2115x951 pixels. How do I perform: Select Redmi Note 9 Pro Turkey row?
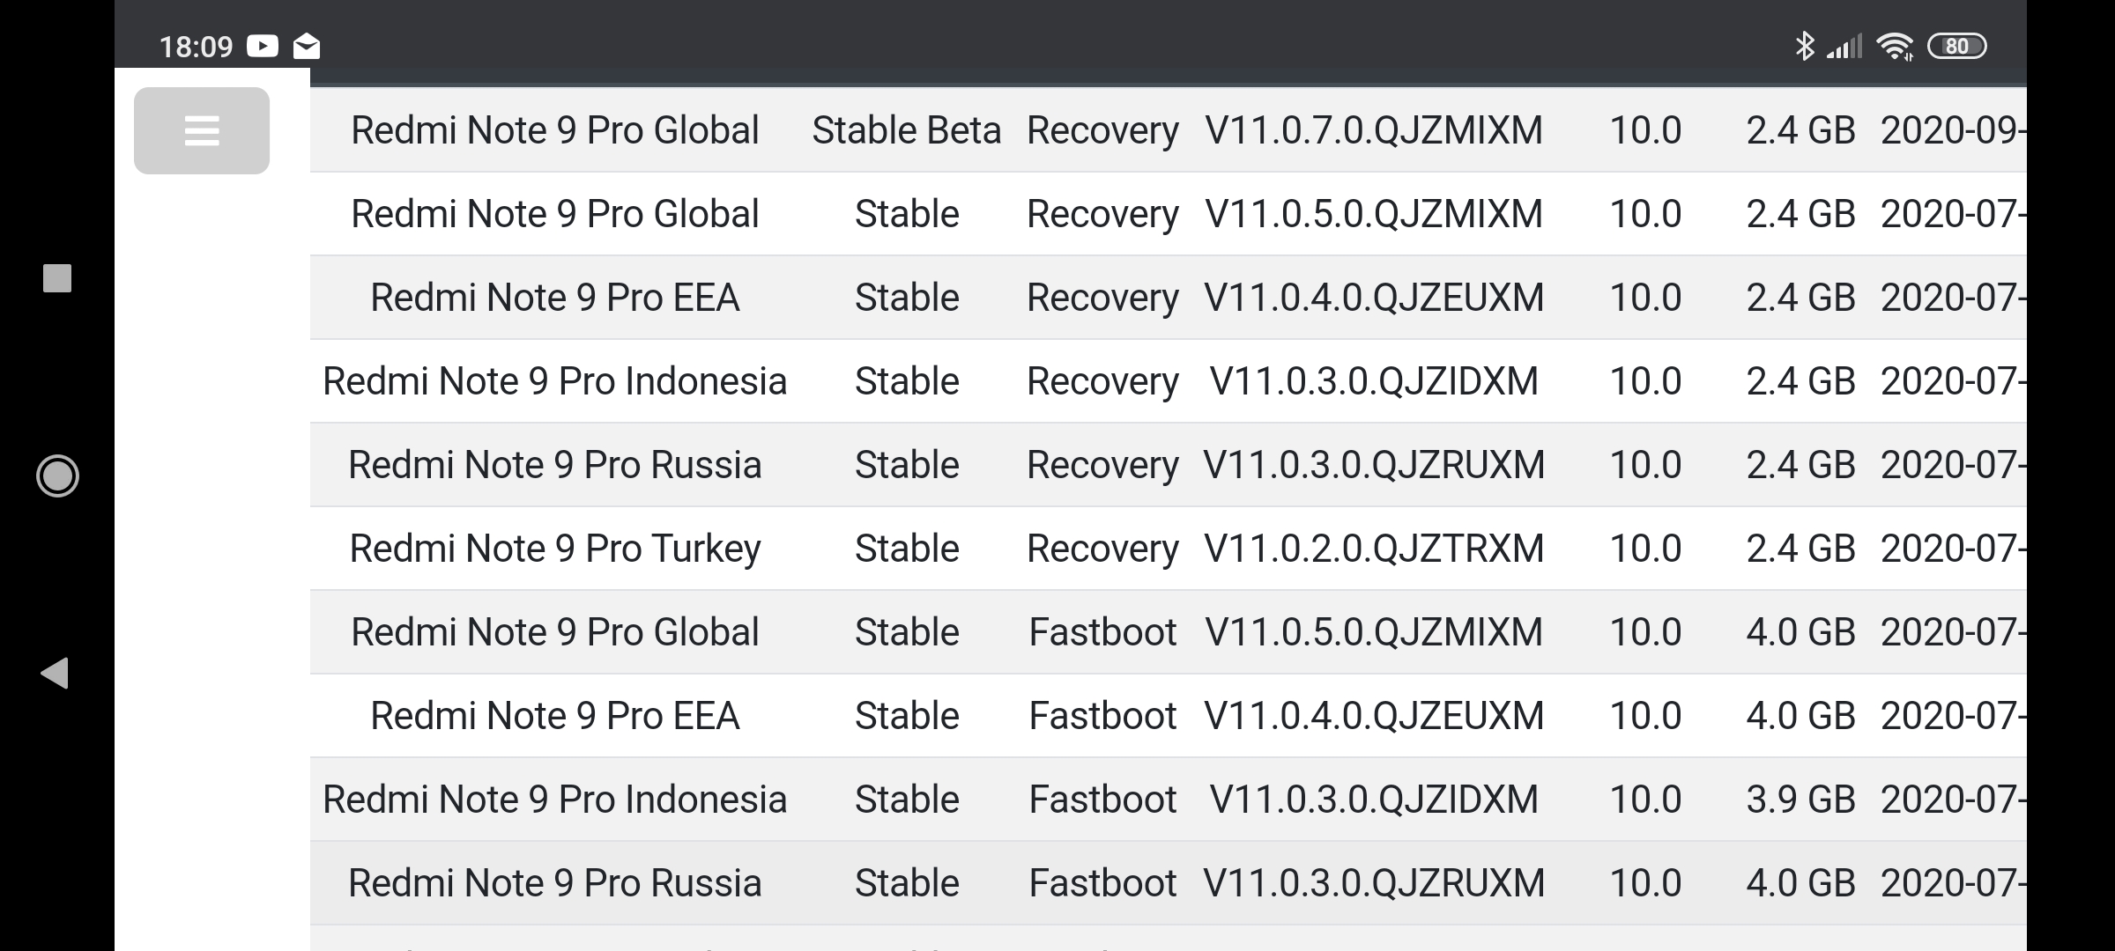coord(1169,549)
